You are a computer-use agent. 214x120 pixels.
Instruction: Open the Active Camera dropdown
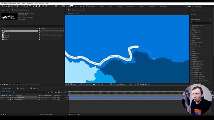click(x=121, y=84)
